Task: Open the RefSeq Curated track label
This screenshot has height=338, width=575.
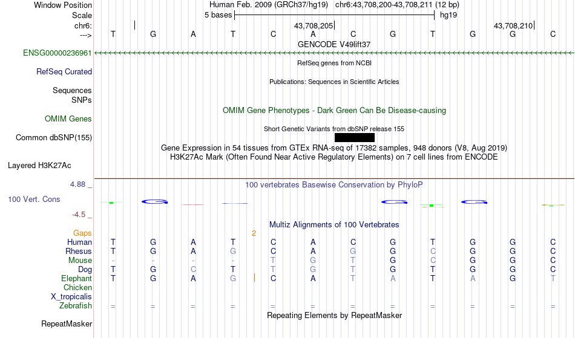Action: 64,72
